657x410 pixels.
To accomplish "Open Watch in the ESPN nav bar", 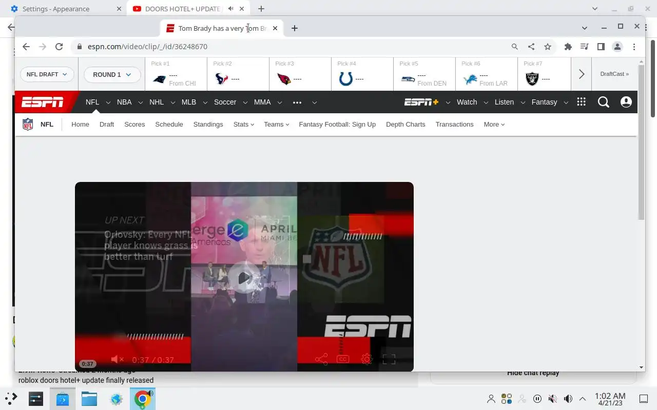I will (x=467, y=102).
